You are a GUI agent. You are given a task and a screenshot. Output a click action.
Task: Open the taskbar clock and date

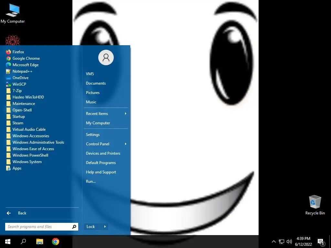tap(303, 242)
